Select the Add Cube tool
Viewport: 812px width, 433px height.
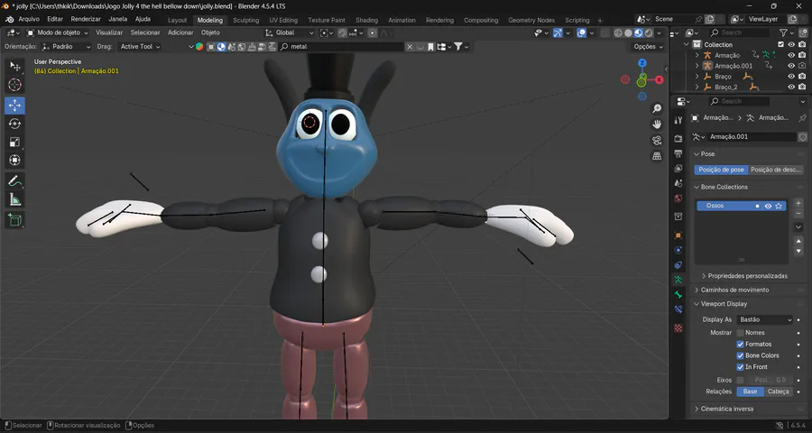coord(15,220)
